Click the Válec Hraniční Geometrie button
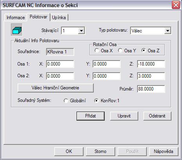This screenshot has height=160, width=182. coord(55,88)
